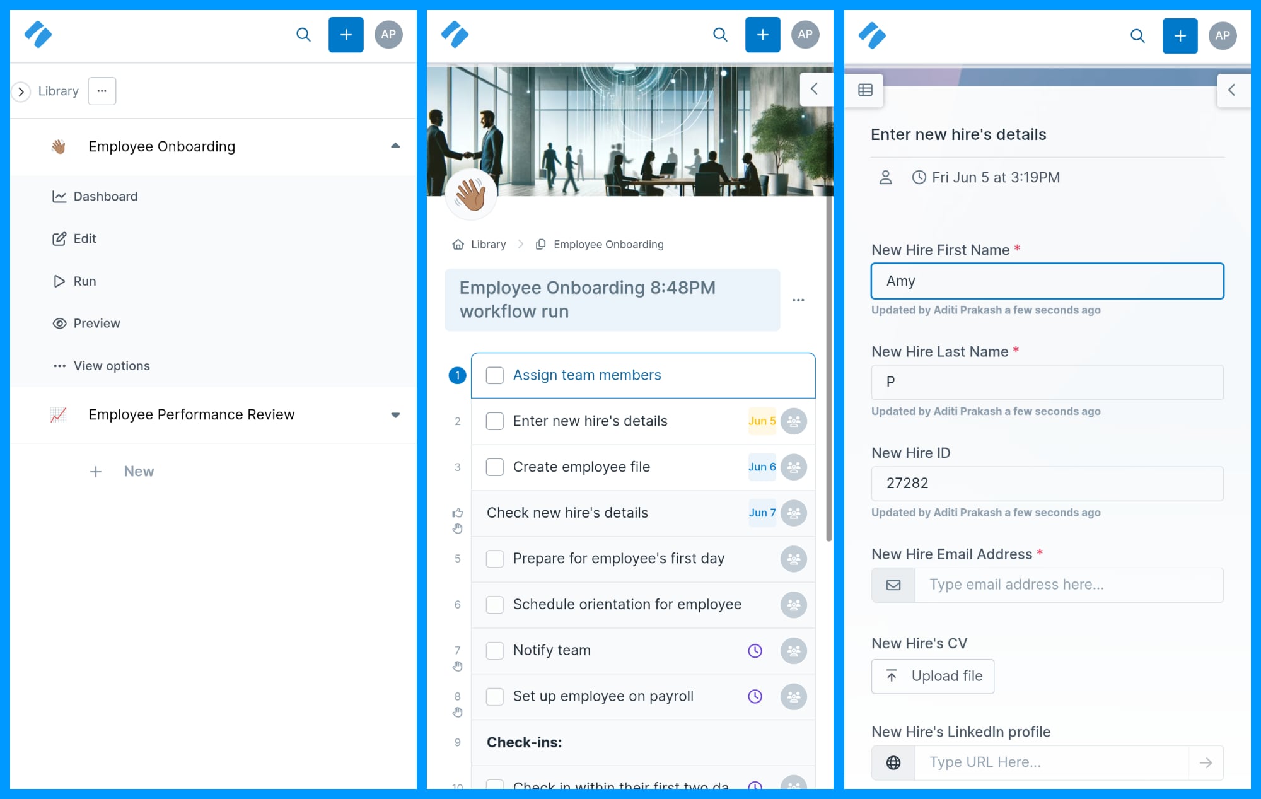The image size is (1261, 799).
Task: Click search icon in middle panel
Action: point(720,35)
